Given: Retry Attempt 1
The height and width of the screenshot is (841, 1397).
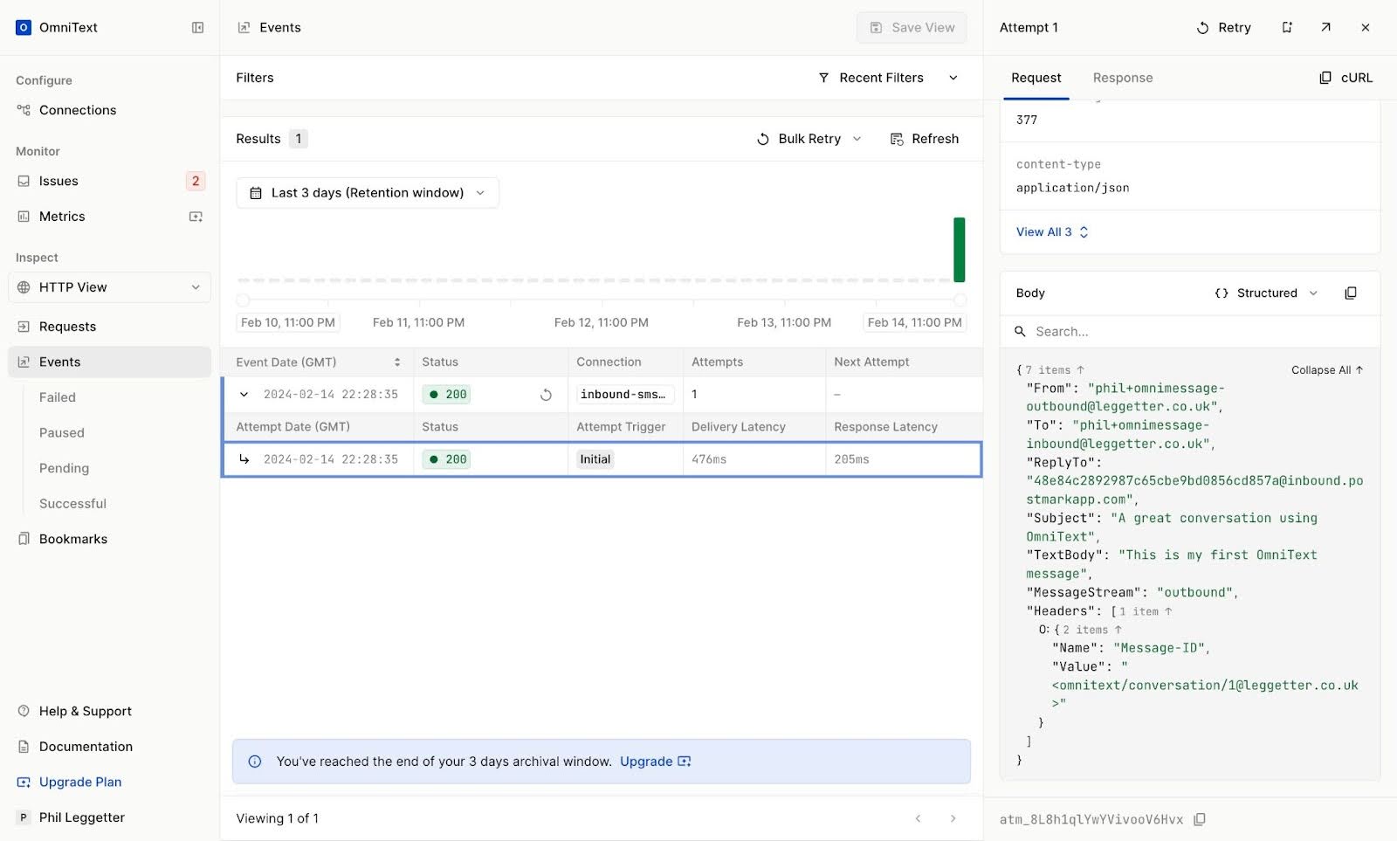Looking at the screenshot, I should click(x=1223, y=28).
